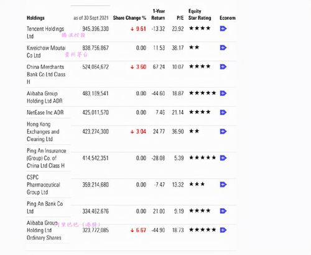Open the Tencent Holdings Ltd holding
Screen dimensions: 311x255
[45, 32]
